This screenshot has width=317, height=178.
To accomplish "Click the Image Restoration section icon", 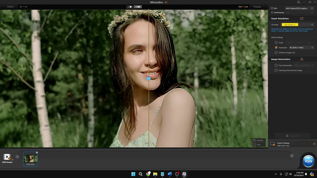I will click(301, 59).
